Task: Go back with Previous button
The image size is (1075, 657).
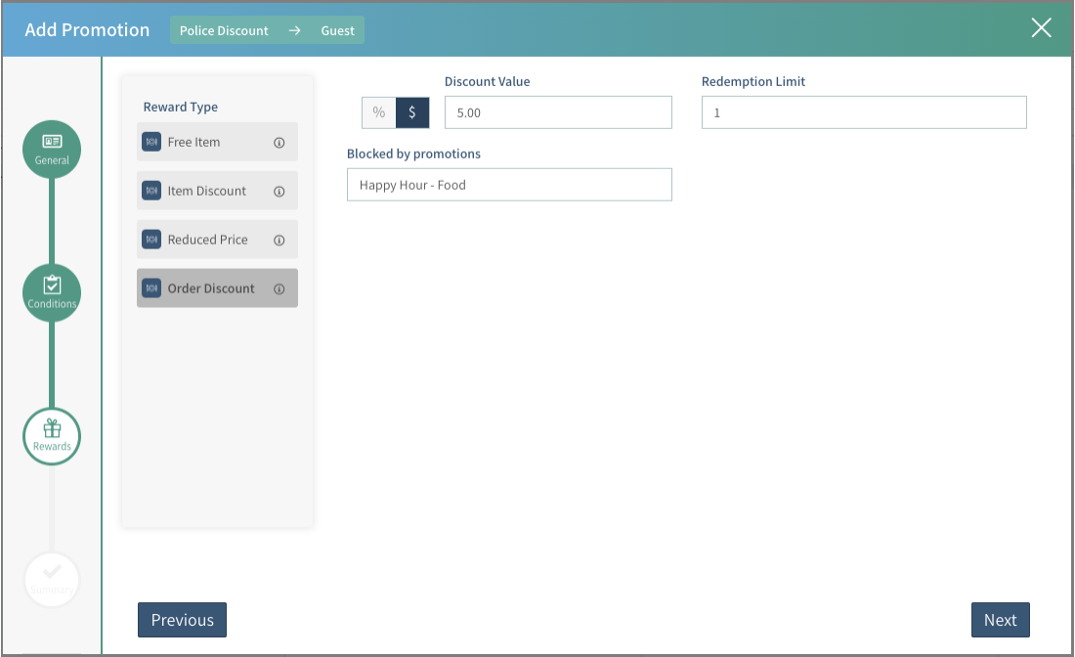Action: click(x=182, y=620)
